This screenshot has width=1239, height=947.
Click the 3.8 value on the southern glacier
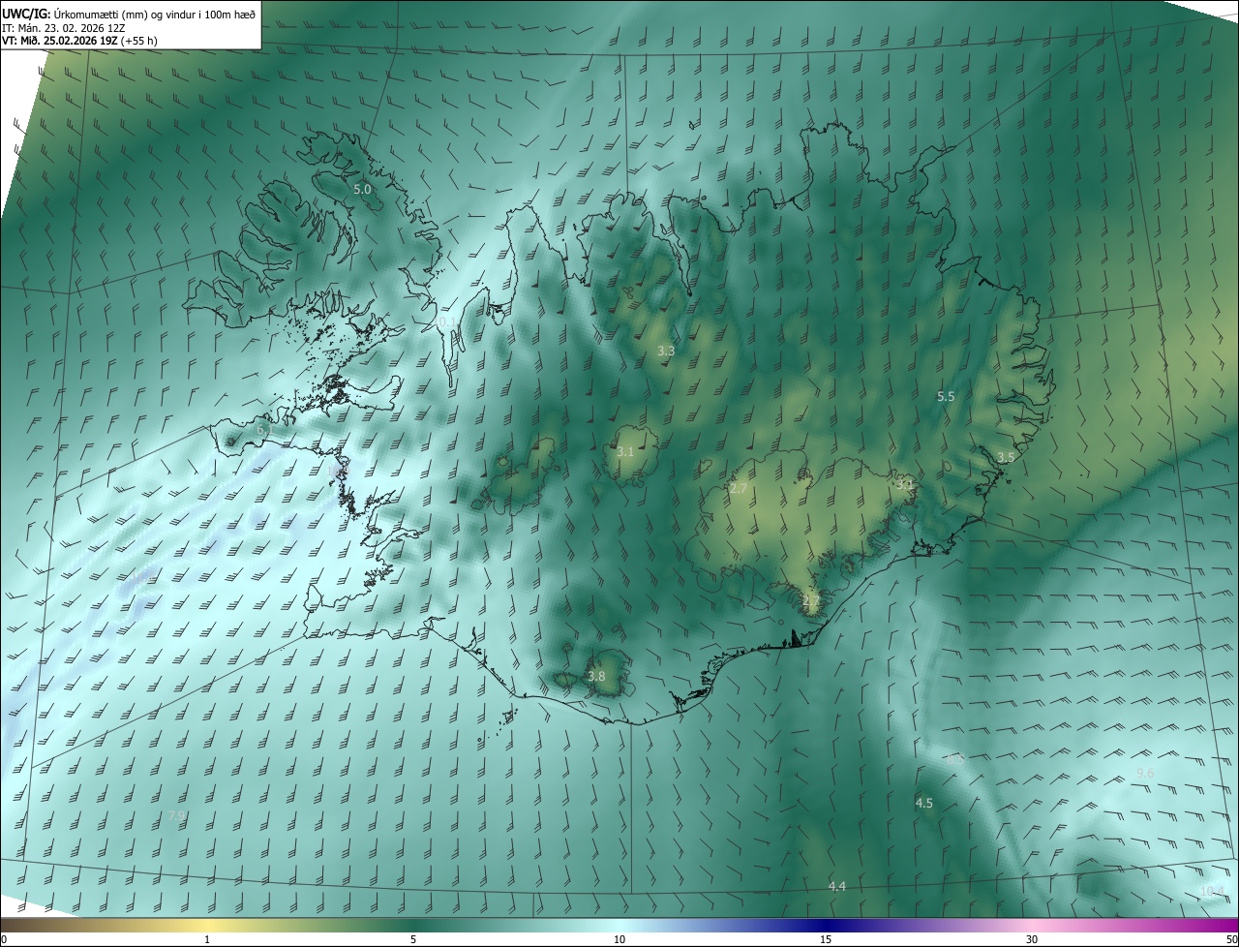[596, 676]
